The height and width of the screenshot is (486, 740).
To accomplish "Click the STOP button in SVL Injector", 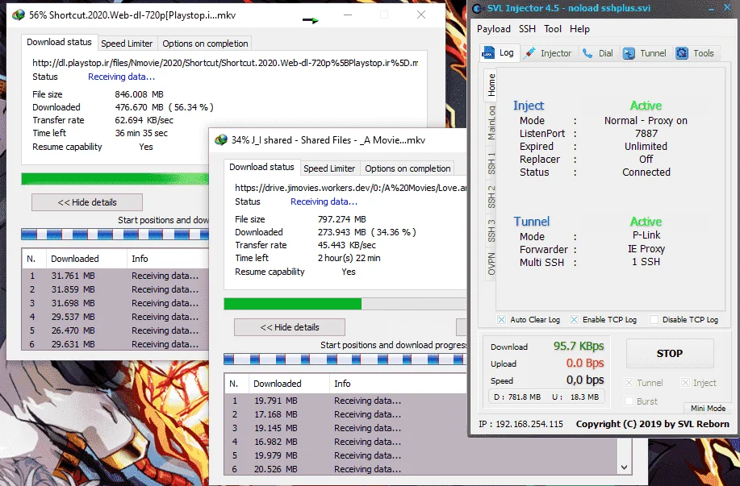I will 670,354.
